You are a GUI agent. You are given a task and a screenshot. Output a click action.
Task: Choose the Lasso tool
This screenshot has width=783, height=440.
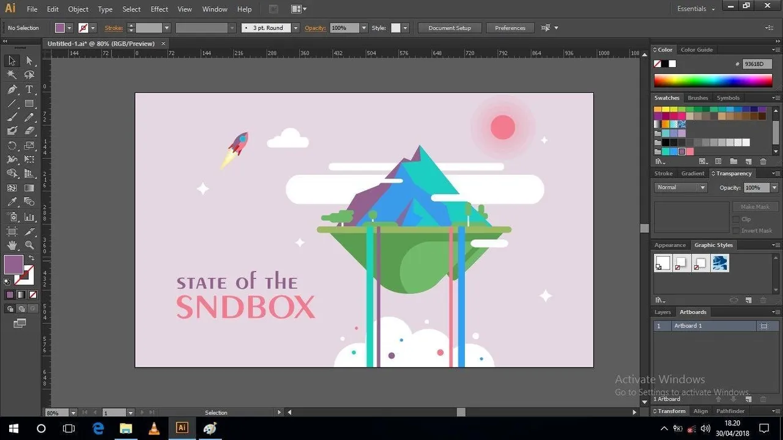[x=29, y=75]
